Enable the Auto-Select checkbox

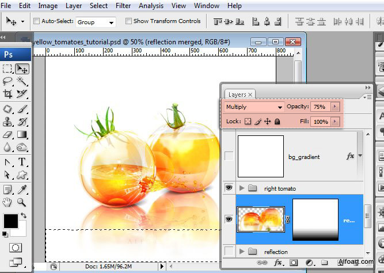(37, 21)
